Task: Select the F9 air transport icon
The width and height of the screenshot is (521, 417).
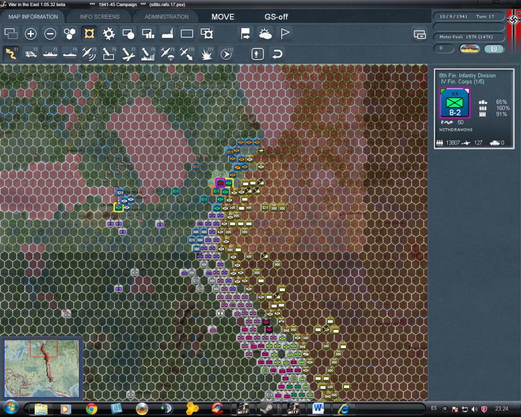Action: [x=167, y=53]
